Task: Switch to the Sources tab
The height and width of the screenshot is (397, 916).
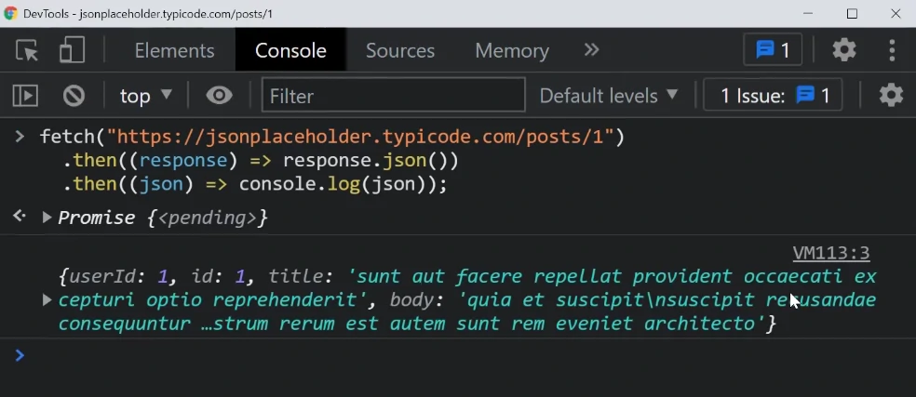Action: click(400, 50)
